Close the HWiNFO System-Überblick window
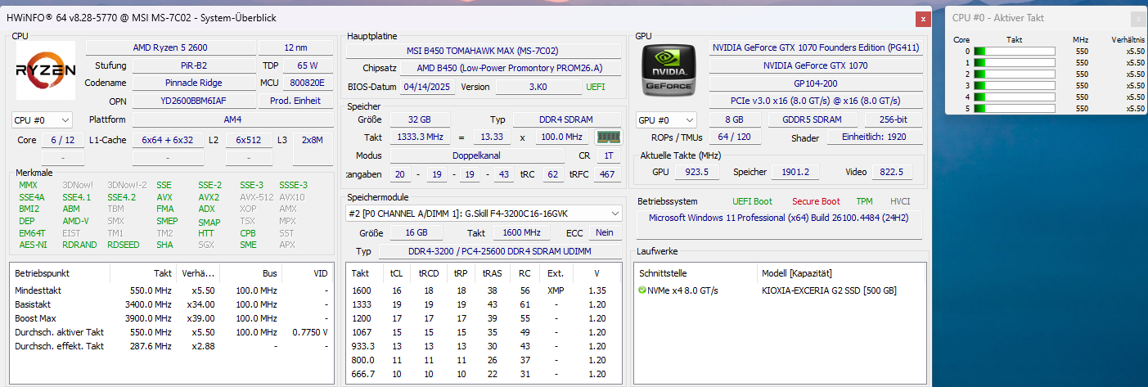This screenshot has height=387, width=1148. (x=923, y=18)
